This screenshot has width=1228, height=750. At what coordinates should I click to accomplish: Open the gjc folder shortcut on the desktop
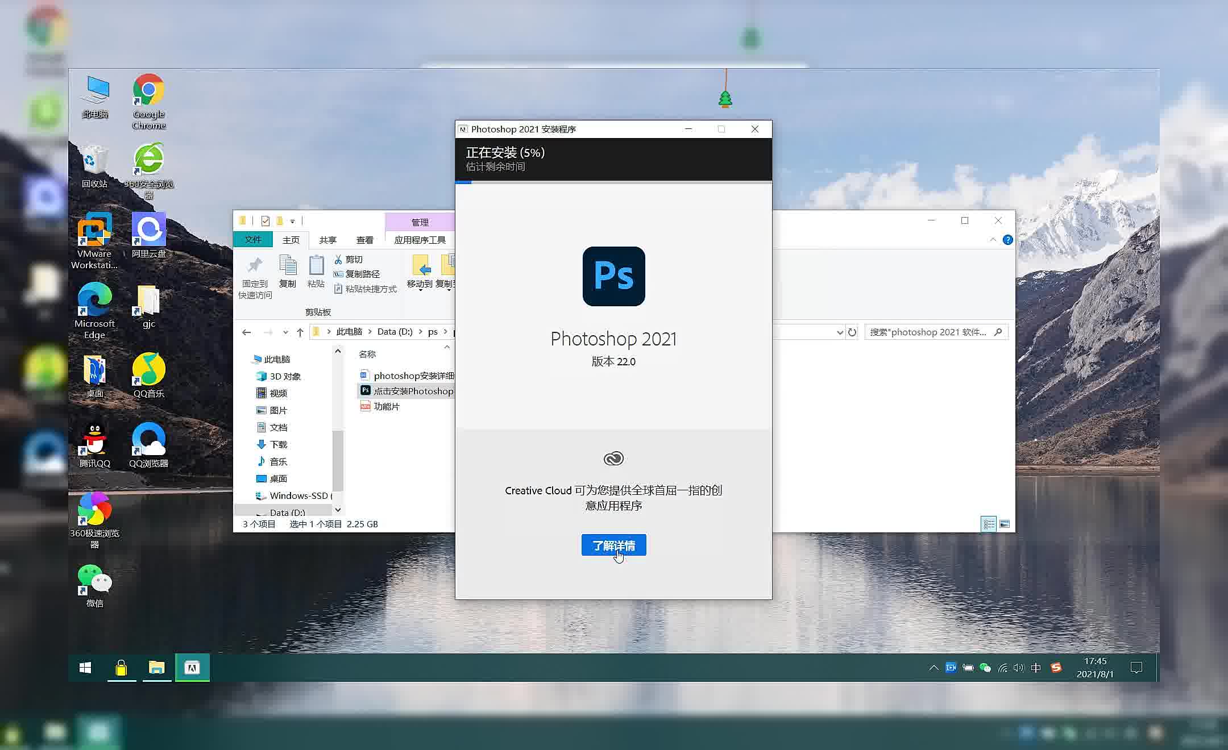148,306
